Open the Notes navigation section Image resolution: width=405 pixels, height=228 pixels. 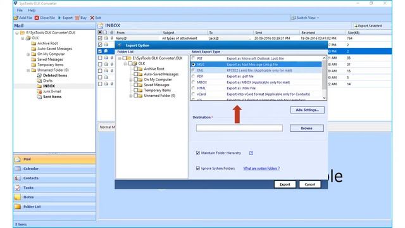54,197
